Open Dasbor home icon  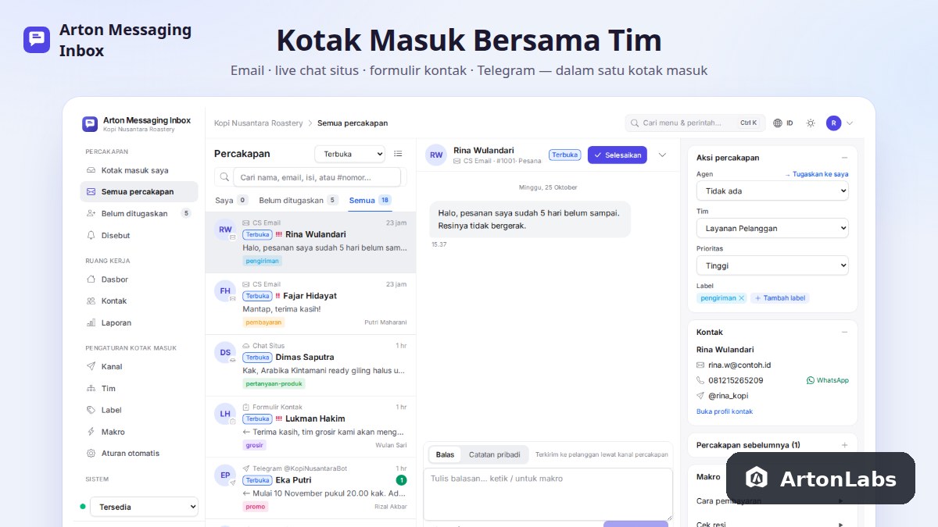91,279
